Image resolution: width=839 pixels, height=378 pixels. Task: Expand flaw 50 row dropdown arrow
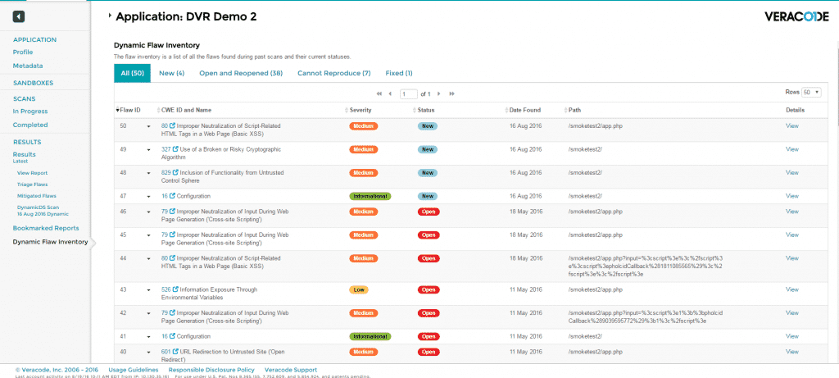coord(149,127)
